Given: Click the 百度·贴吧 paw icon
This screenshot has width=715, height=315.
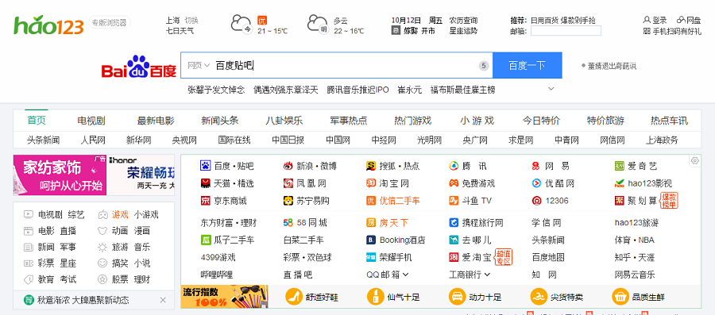Looking at the screenshot, I should click(205, 166).
